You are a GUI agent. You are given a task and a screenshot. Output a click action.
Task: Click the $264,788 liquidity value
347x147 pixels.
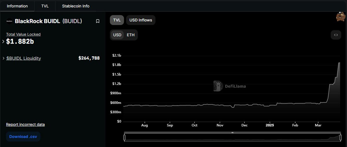89,58
